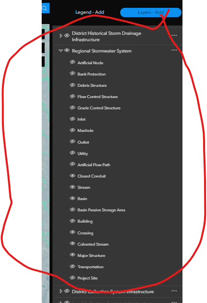Image resolution: width=207 pixels, height=303 pixels.
Task: Open options menu for District Historical Storm Drainage
Action: click(x=174, y=36)
